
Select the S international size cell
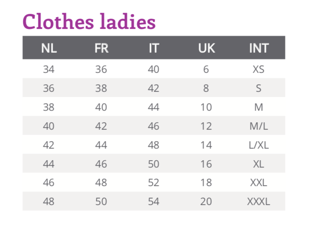click(x=259, y=88)
